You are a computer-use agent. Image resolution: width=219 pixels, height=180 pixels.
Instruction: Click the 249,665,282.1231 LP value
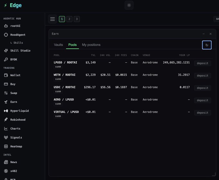176,62
